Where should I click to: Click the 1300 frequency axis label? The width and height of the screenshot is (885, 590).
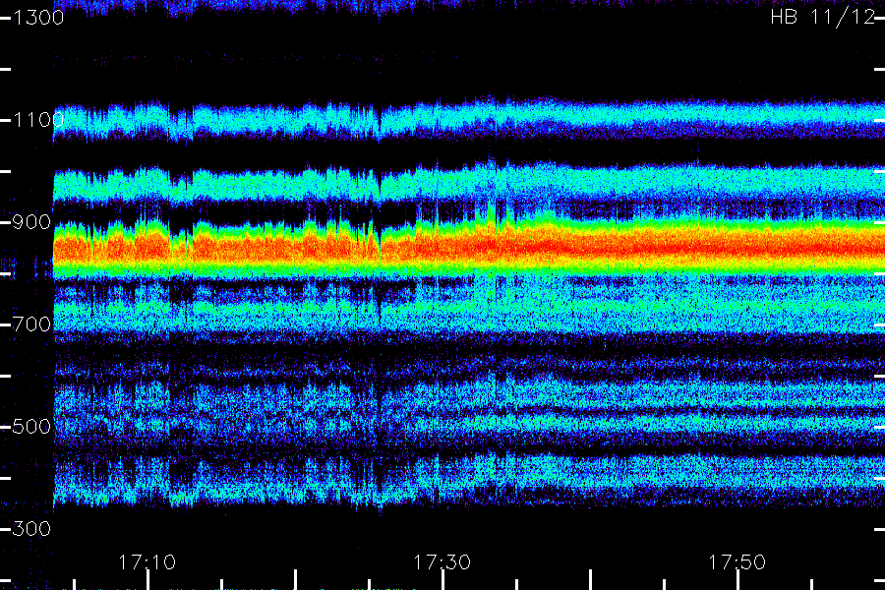tap(38, 18)
